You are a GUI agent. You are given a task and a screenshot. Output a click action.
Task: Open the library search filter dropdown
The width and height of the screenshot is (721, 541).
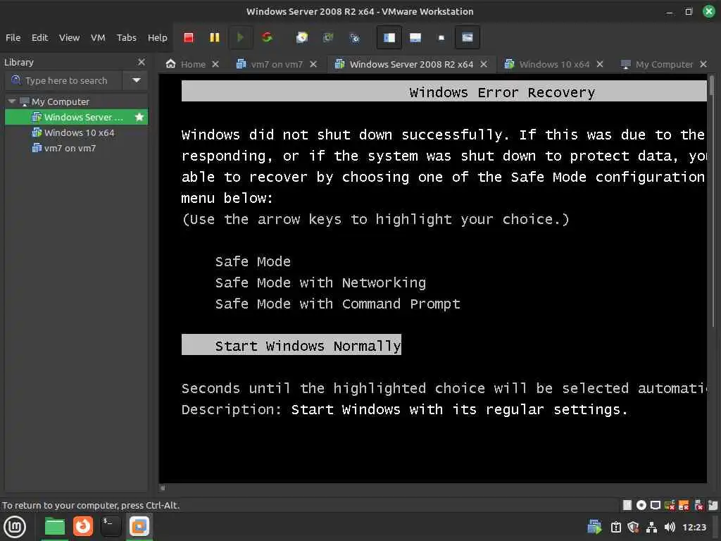(136, 80)
